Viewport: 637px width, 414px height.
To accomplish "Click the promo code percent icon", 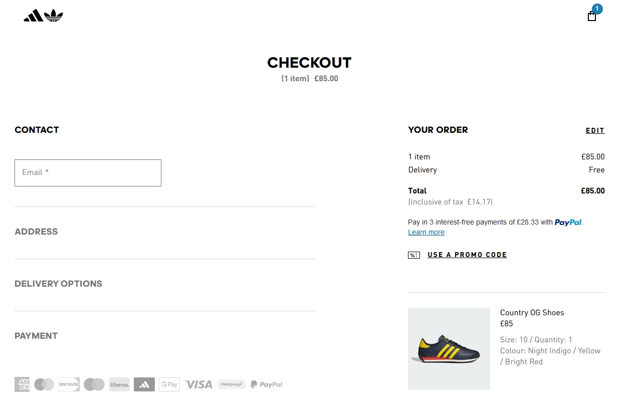I will (414, 255).
